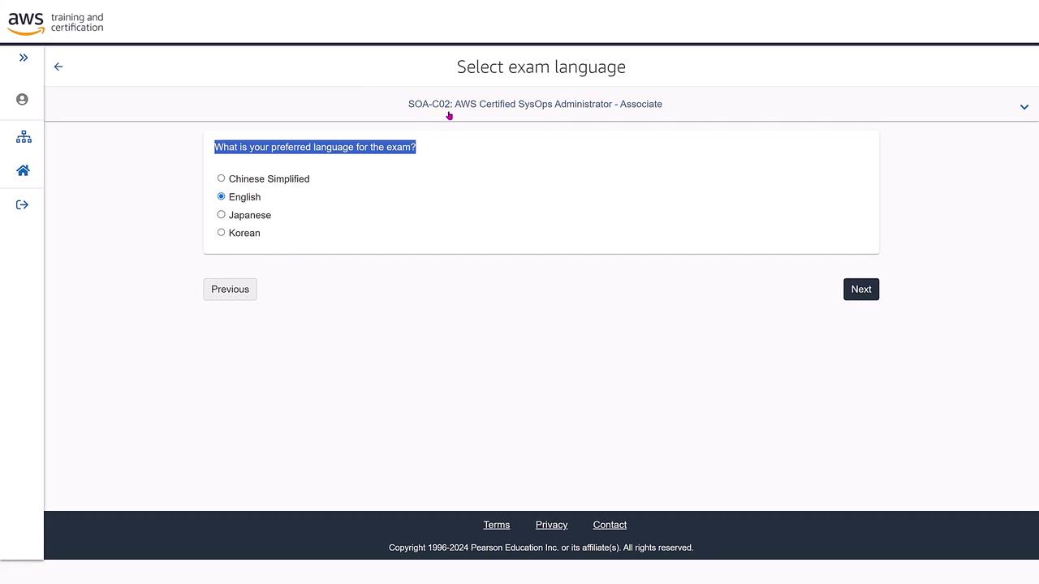Expand the sidebar with double chevron icon
The width and height of the screenshot is (1039, 584).
pos(24,58)
